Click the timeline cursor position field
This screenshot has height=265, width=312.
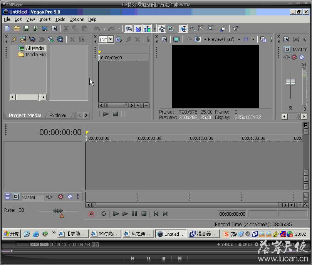[232, 214]
